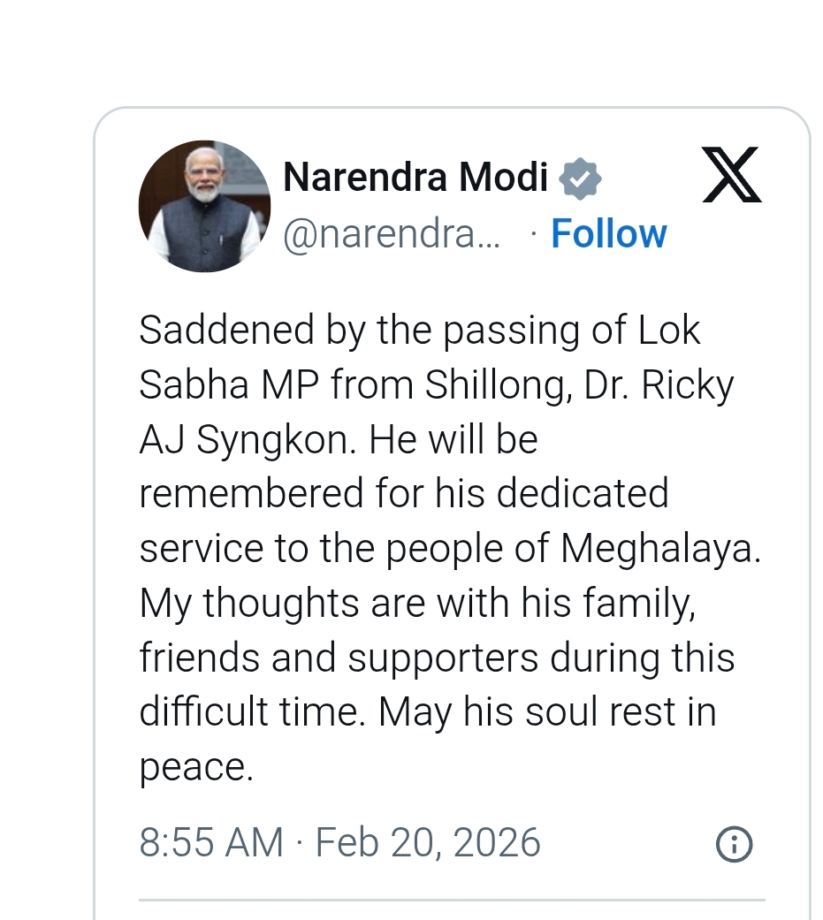Click the word remembered in the tweet
Viewport: 823px width, 920px height.
[x=243, y=493]
